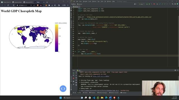Screen dimensions: 179x100
Task: Open File Explorer from the taskbar
Action: [102, 98]
